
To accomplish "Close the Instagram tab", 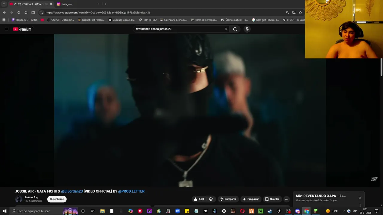I will pyautogui.click(x=98, y=4).
